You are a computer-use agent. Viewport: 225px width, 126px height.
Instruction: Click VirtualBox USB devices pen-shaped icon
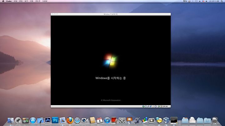[x=148, y=106]
